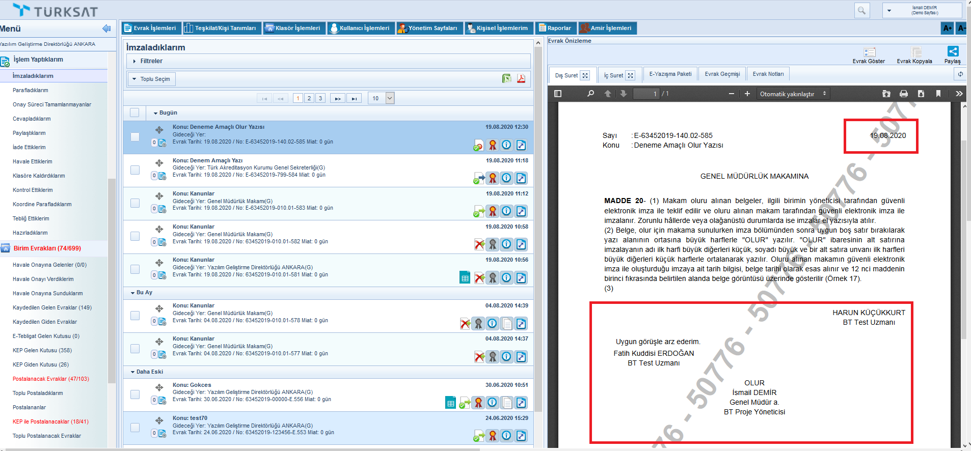This screenshot has height=451, width=971.
Task: Go to page 2 of results
Action: click(x=309, y=98)
